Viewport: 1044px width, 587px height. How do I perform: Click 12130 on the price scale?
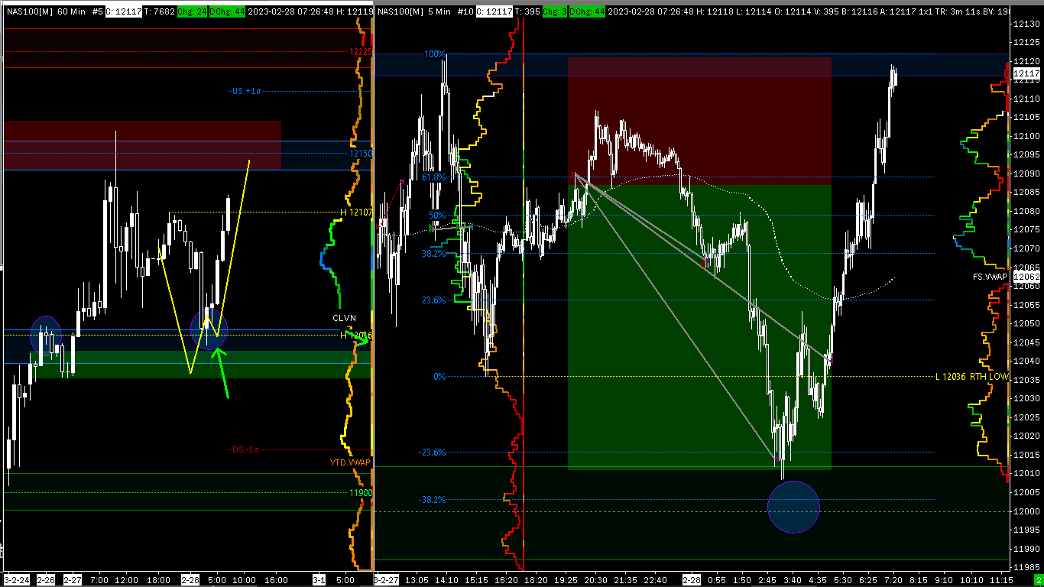point(1026,24)
